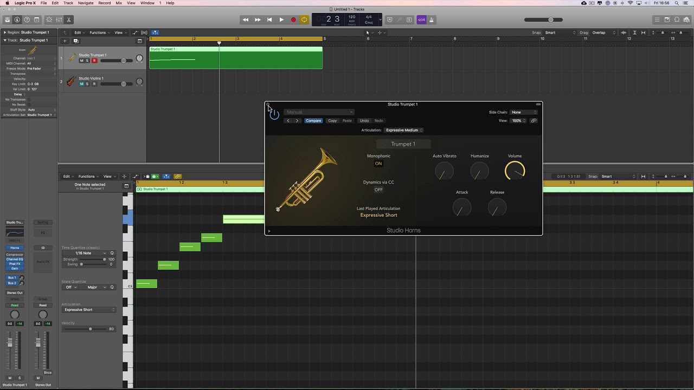Toggle the plugin power bypass button
The height and width of the screenshot is (390, 694).
[x=274, y=114]
